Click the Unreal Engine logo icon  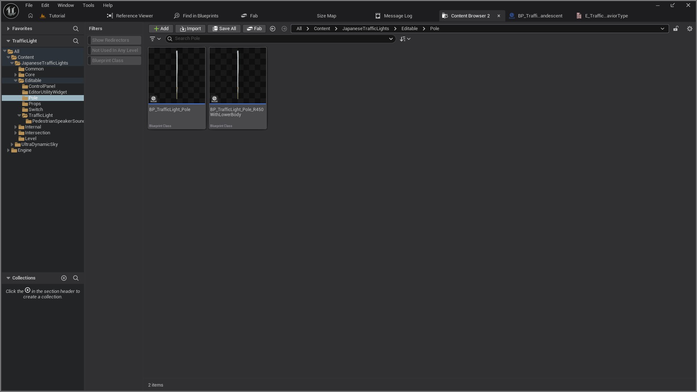[11, 11]
